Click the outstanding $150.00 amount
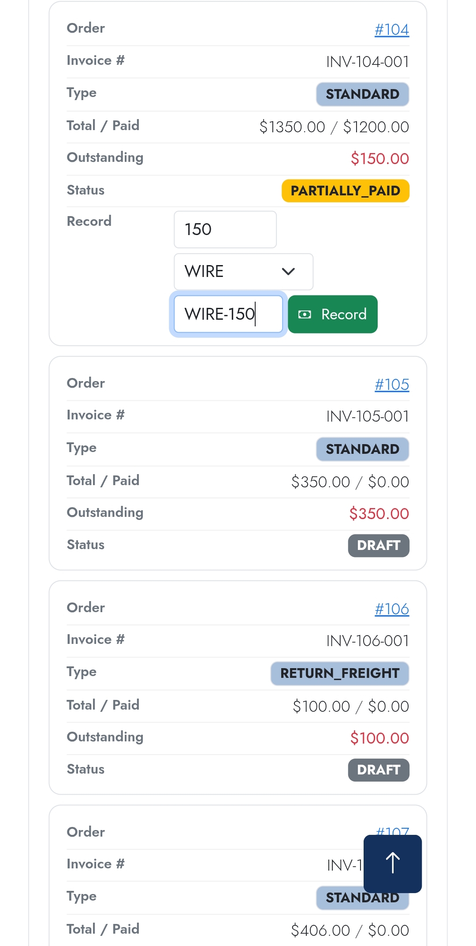The width and height of the screenshot is (476, 946). click(379, 158)
